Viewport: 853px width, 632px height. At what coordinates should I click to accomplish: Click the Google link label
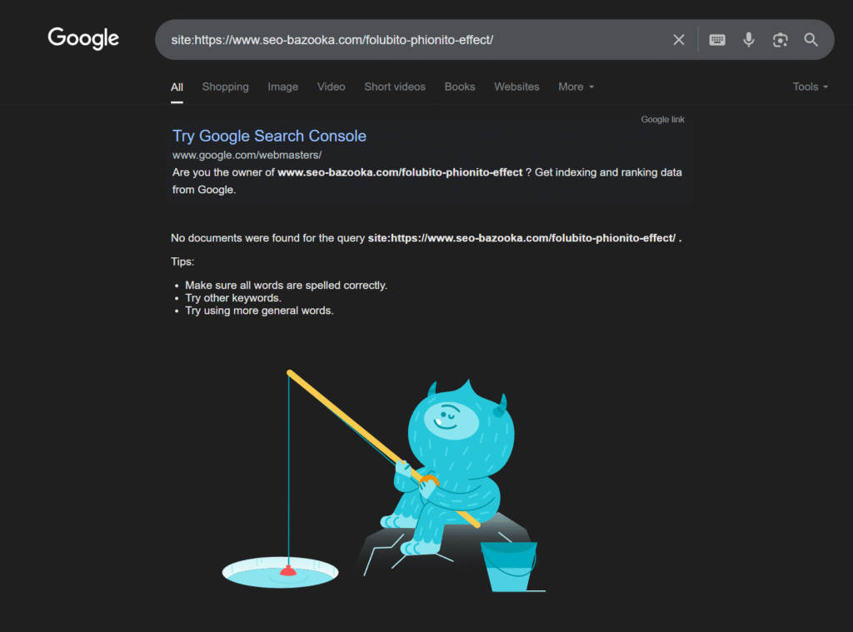point(662,120)
